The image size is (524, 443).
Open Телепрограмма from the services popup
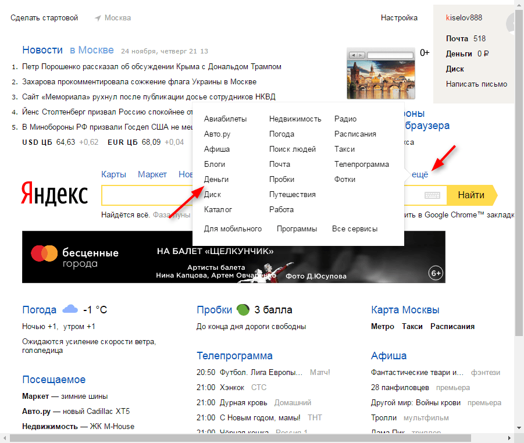coord(362,165)
